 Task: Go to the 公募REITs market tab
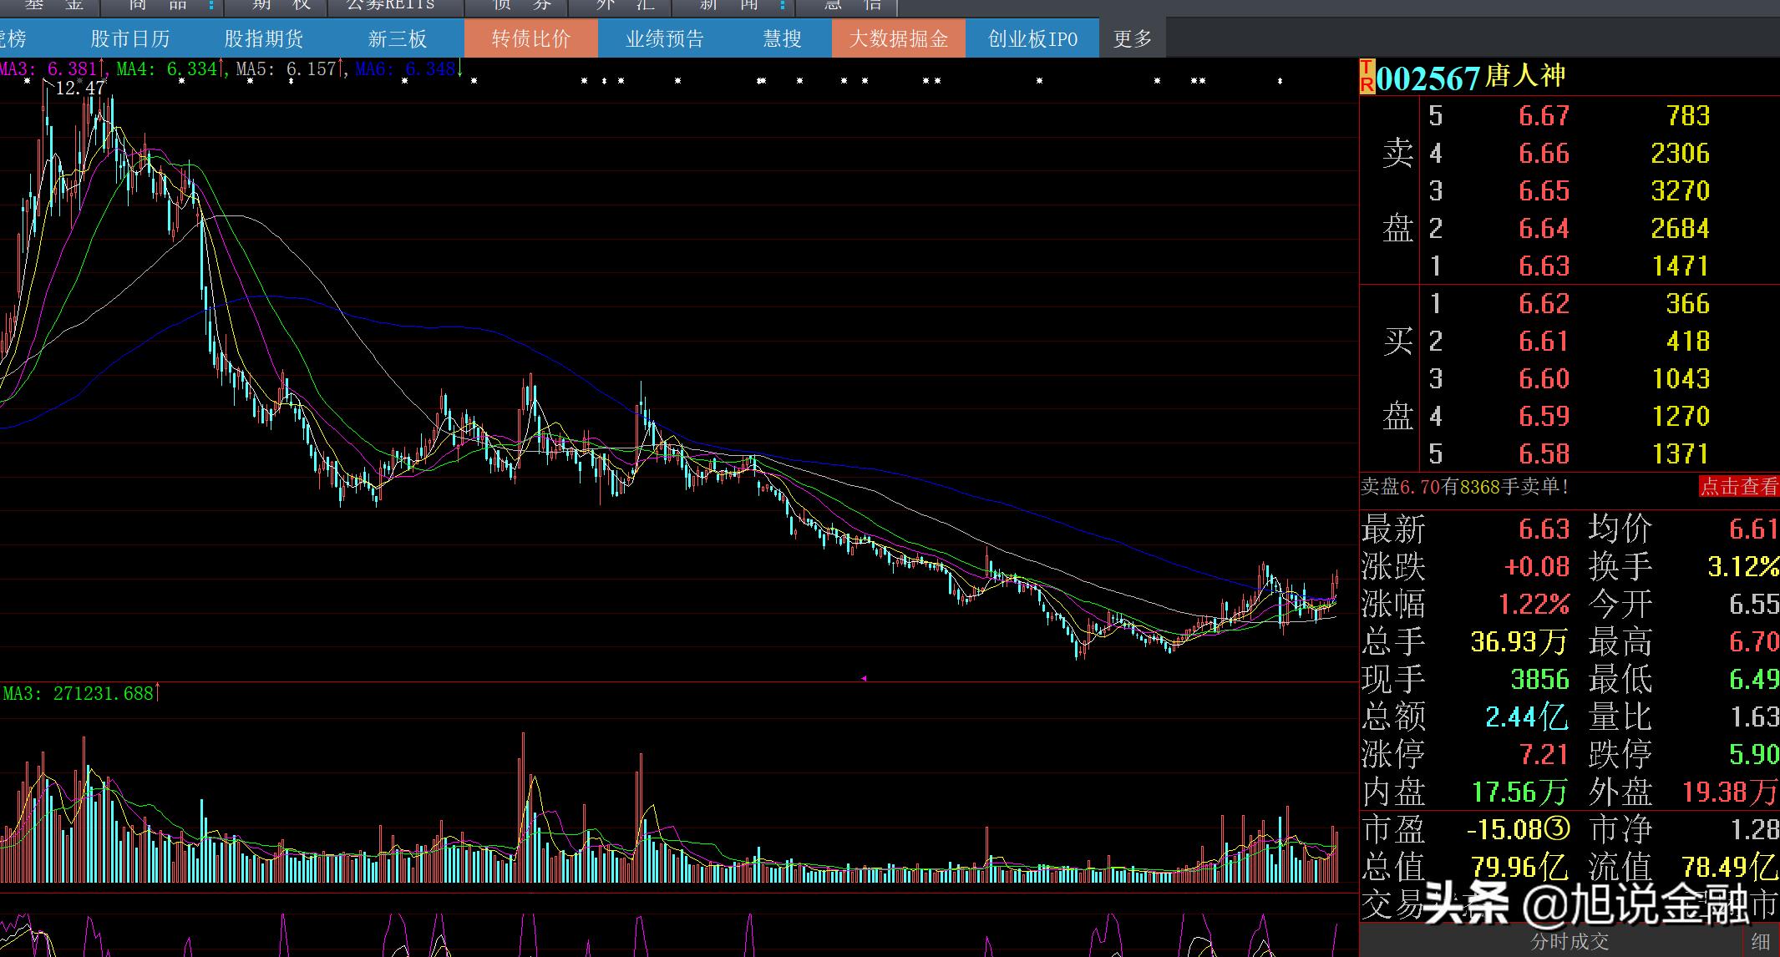(x=391, y=6)
